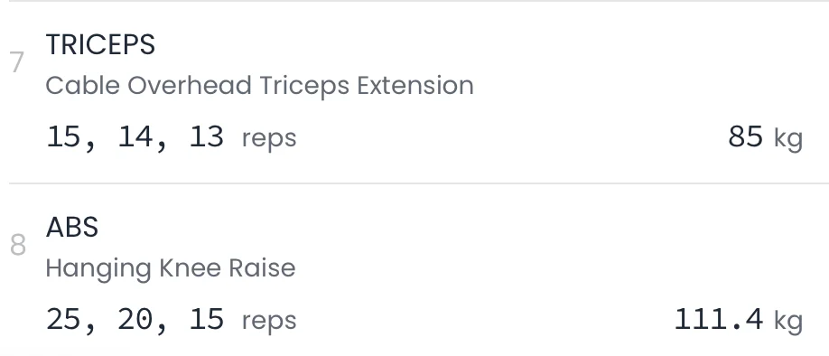
Task: Click the kg unit next to 111.4
Action: (788, 321)
